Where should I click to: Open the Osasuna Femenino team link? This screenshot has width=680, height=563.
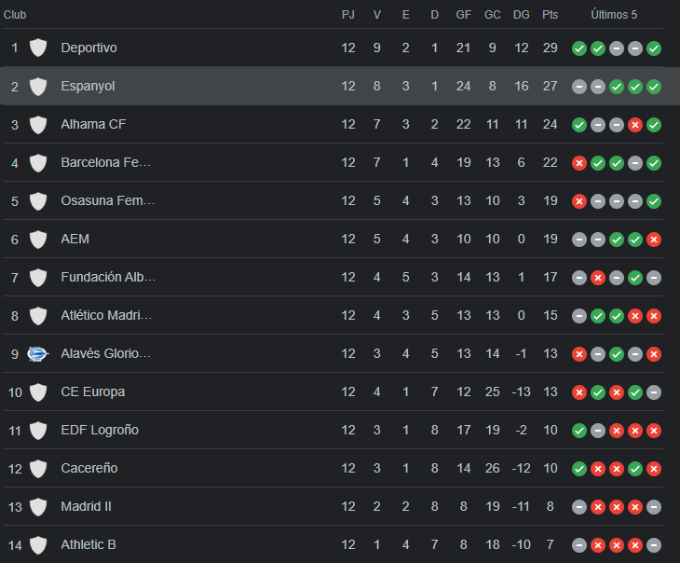(108, 200)
